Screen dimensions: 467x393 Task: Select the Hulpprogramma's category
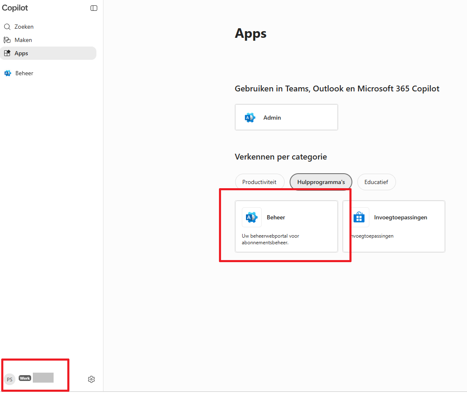[321, 182]
